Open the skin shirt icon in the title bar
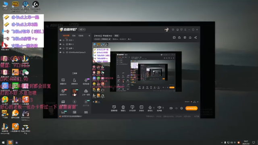This screenshot has width=258, height=145. (x=181, y=29)
